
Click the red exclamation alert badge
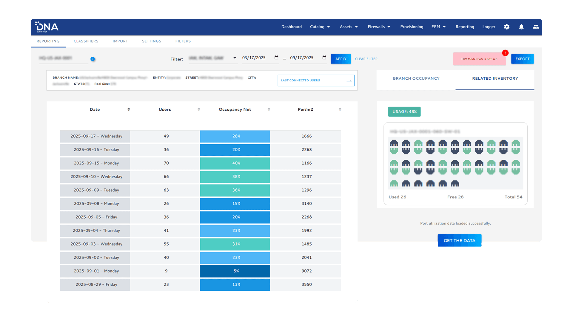pos(505,53)
